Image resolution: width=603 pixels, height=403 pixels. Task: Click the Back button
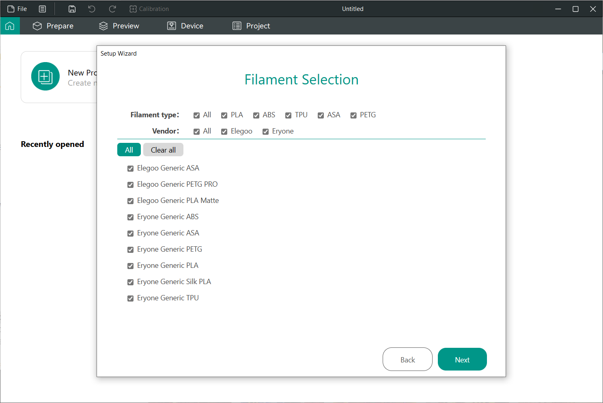coord(407,359)
